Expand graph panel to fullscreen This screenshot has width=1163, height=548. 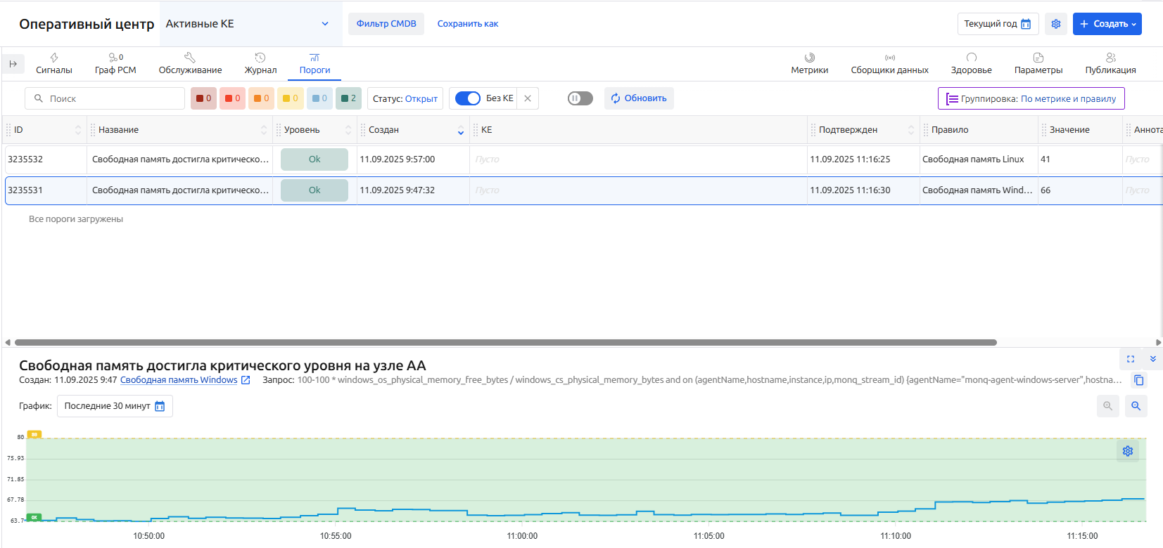(1130, 359)
